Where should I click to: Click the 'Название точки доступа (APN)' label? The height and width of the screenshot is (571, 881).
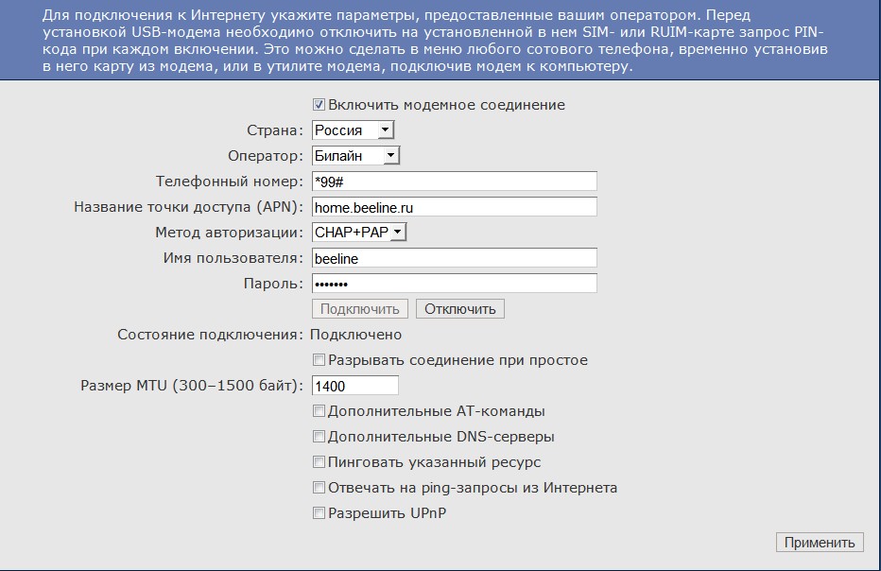pos(187,207)
